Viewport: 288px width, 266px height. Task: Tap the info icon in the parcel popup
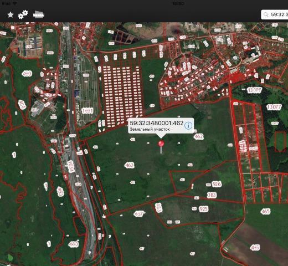[x=188, y=126]
